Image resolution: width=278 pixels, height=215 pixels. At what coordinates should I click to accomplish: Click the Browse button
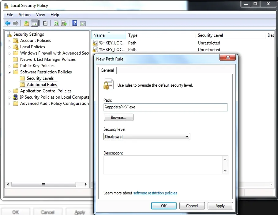(118, 117)
